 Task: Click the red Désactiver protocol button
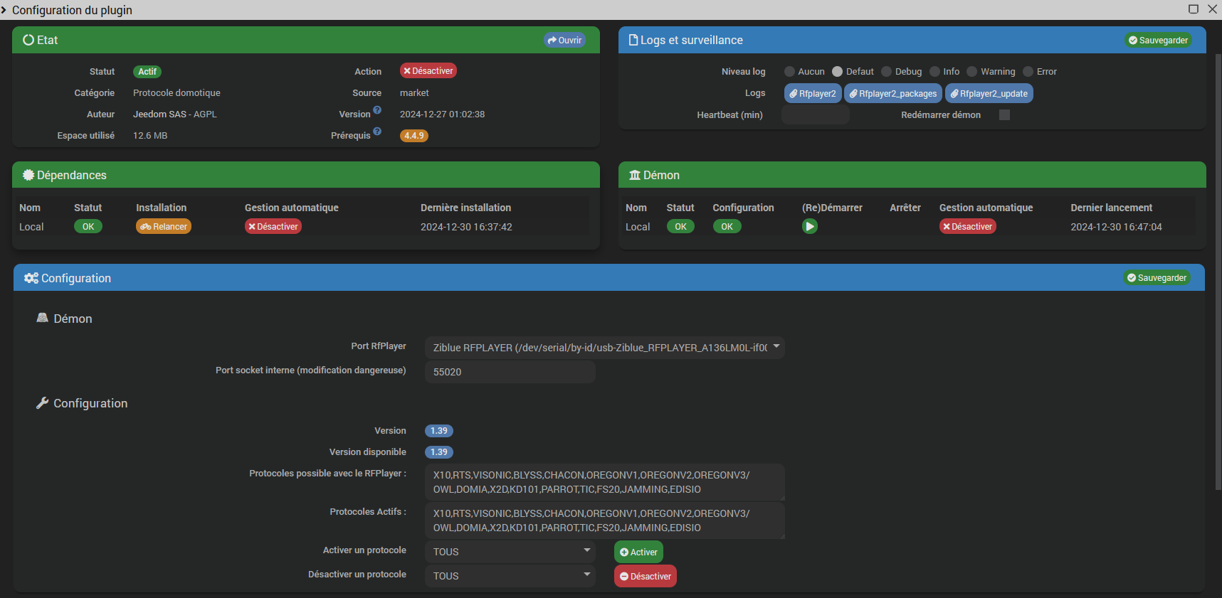coord(646,576)
